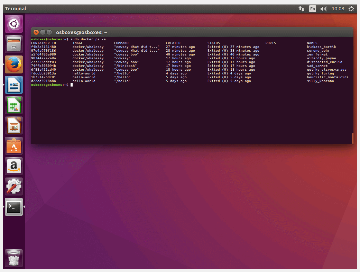Image resolution: width=360 pixels, height=272 pixels.
Task: Click 'Terminal' in the top panel
Action: [x=16, y=9]
